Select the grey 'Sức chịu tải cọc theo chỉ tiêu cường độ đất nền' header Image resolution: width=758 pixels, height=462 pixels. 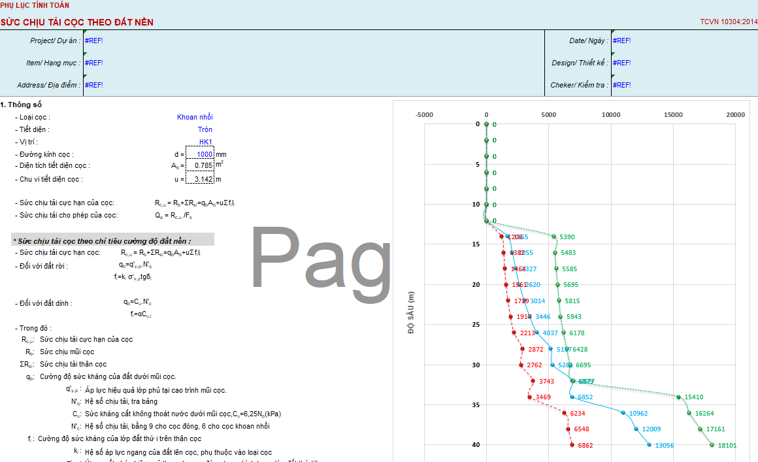[112, 240]
